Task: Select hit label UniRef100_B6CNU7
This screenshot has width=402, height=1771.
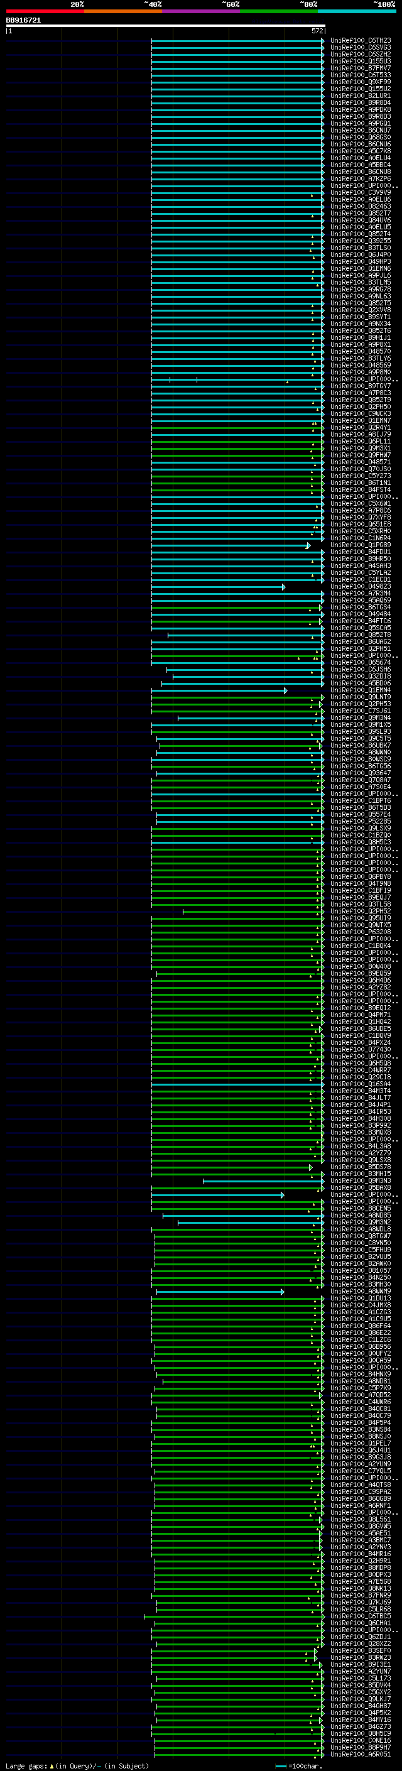Action: [x=361, y=130]
